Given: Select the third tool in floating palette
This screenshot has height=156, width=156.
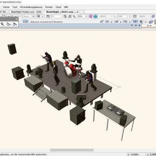Looking at the screenshot, I should [x=15, y=24].
